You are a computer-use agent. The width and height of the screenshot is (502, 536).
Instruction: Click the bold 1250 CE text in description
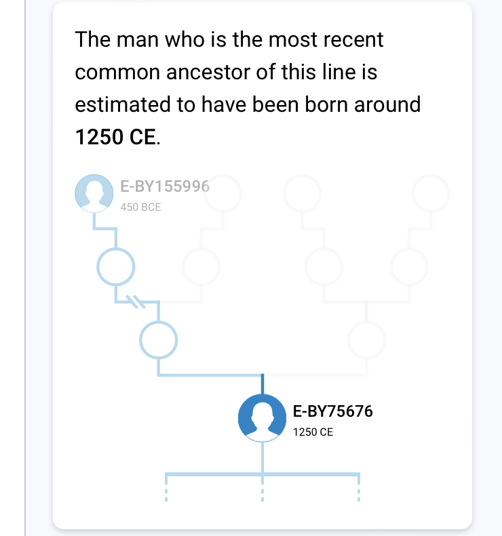[x=115, y=137]
